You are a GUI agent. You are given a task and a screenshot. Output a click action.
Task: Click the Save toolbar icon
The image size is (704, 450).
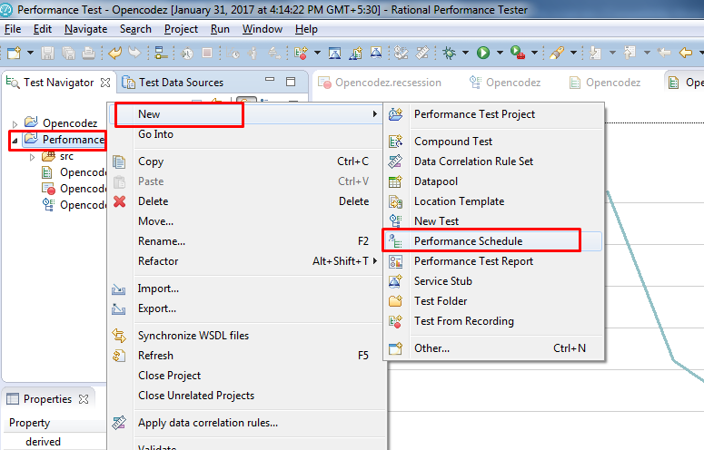coord(47,53)
